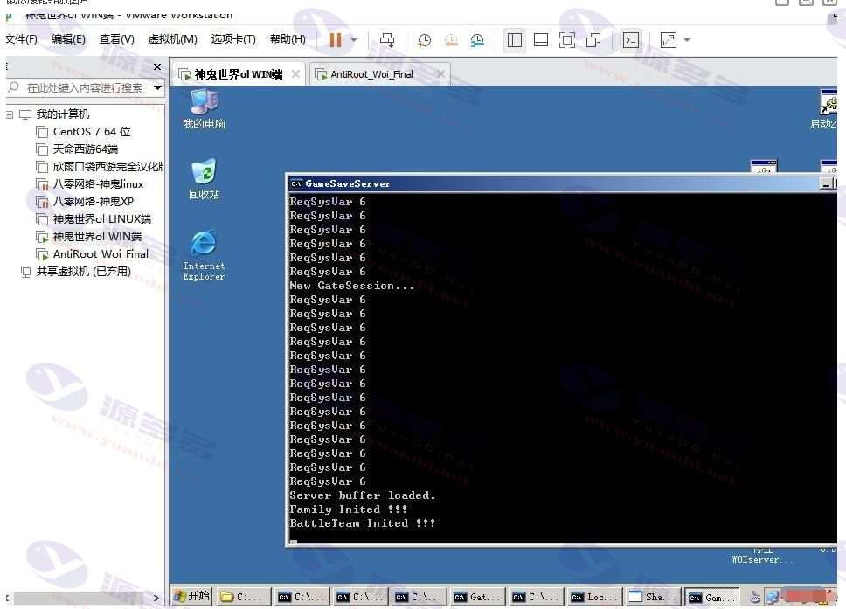Close the 神鬼世界ol WIN端 tab
Image resolution: width=846 pixels, height=609 pixels.
click(295, 74)
